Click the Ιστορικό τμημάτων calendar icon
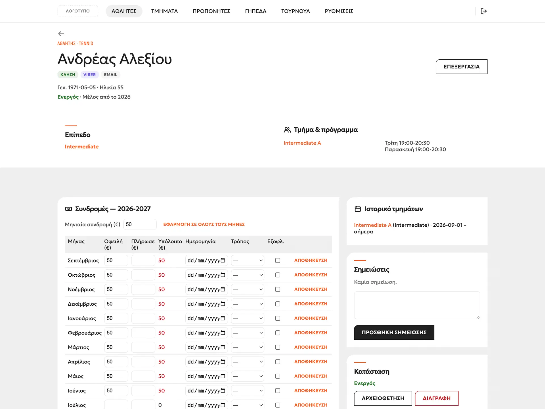The image size is (545, 409). pyautogui.click(x=358, y=209)
